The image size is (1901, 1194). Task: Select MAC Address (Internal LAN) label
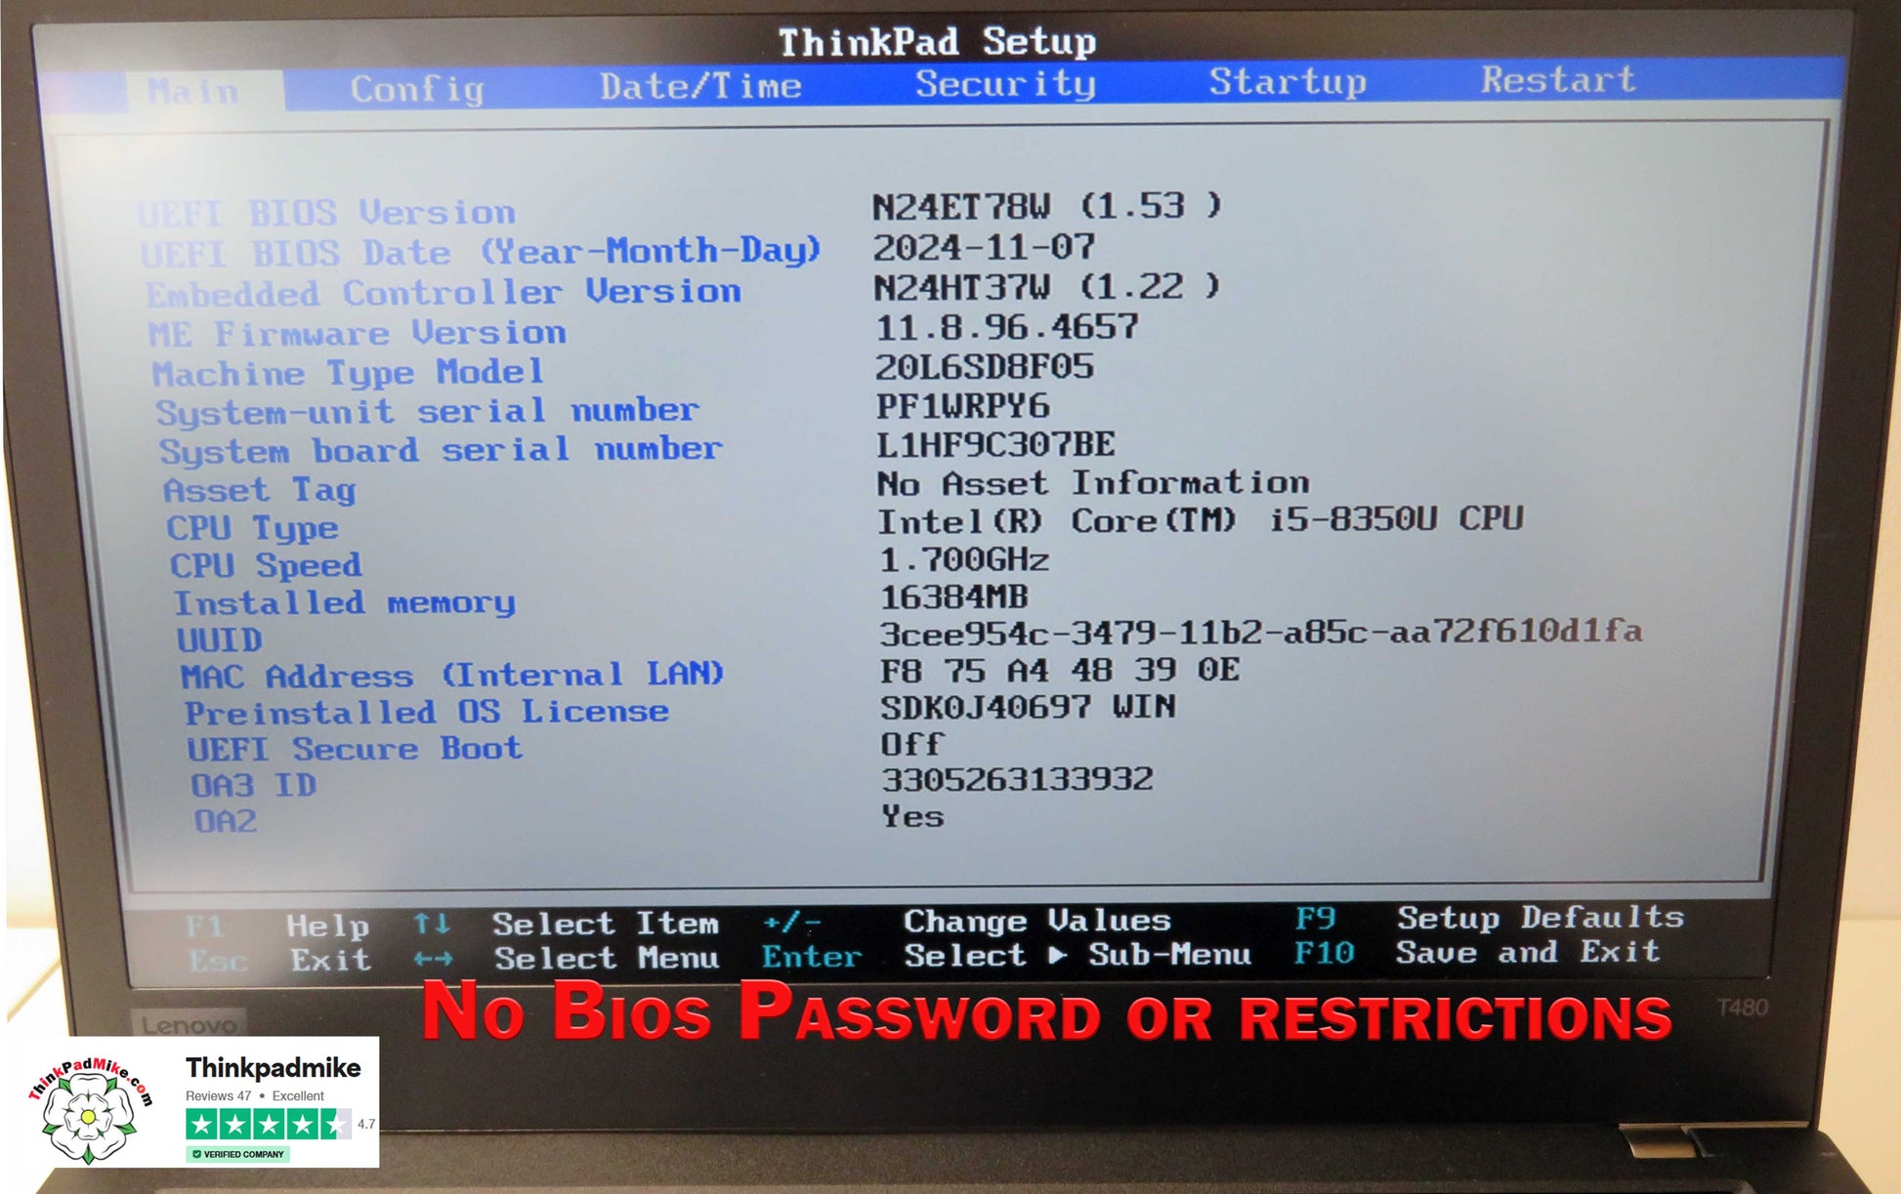point(452,676)
